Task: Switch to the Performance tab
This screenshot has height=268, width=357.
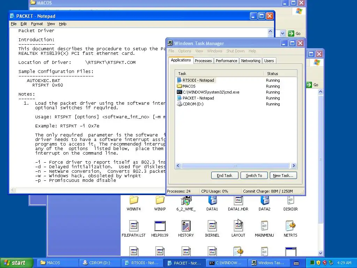Action: tap(226, 61)
